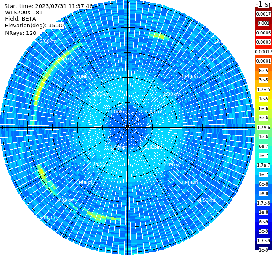Click the 1.7e-7 color scale value
Image resolution: width=272 pixels, height=255 pixels.
pyautogui.click(x=264, y=165)
